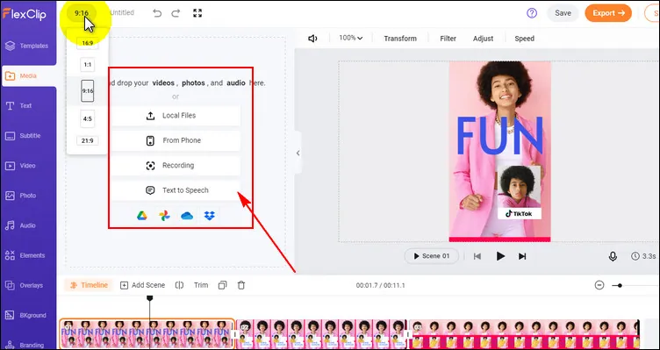This screenshot has height=350, width=660.
Task: Mute the volume speaker icon
Action: coord(312,39)
